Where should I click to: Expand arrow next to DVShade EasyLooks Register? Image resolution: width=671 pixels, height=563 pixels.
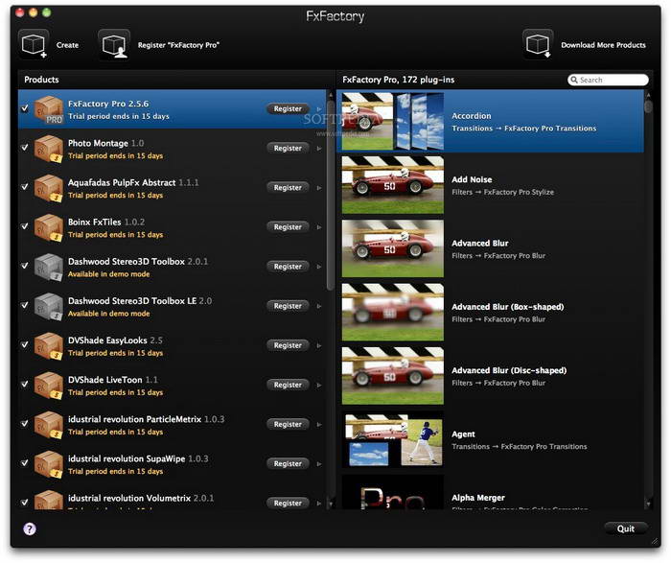click(319, 345)
